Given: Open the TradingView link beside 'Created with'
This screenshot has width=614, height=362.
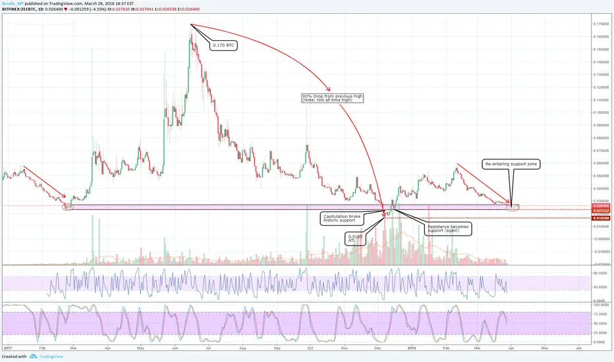Looking at the screenshot, I should pos(51,357).
